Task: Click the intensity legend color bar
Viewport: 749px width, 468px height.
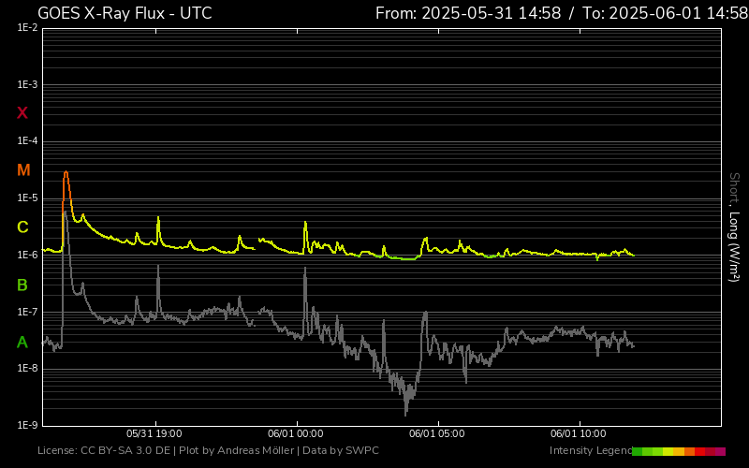Action: click(x=678, y=451)
